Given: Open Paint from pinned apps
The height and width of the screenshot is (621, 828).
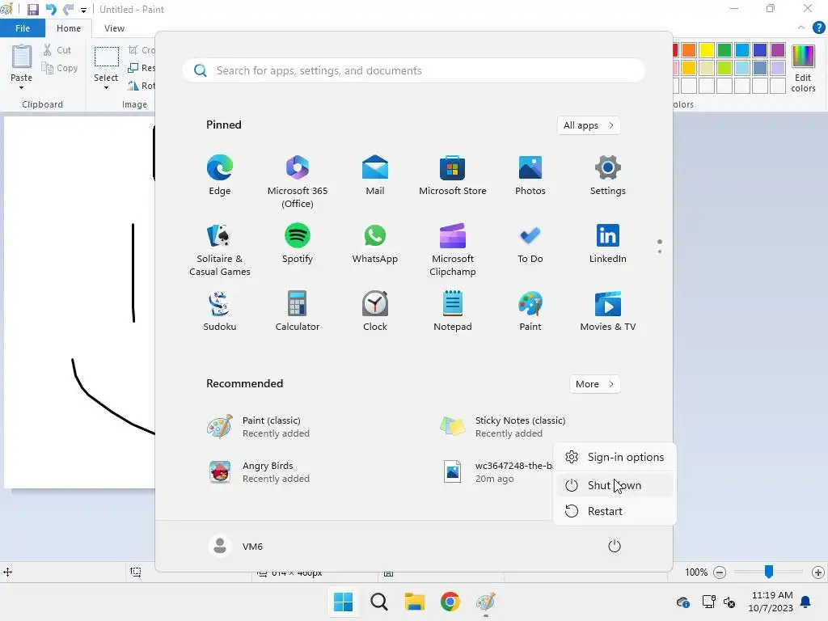Looking at the screenshot, I should click(x=530, y=311).
